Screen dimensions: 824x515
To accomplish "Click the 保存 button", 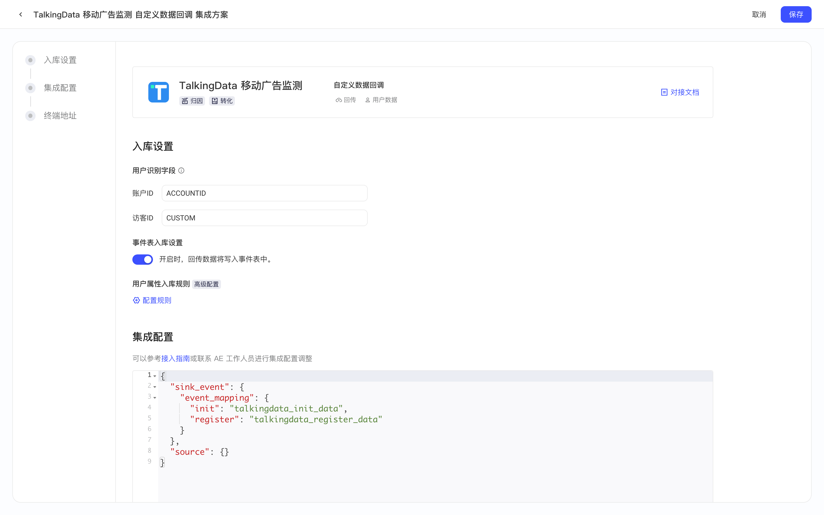I will (x=796, y=14).
